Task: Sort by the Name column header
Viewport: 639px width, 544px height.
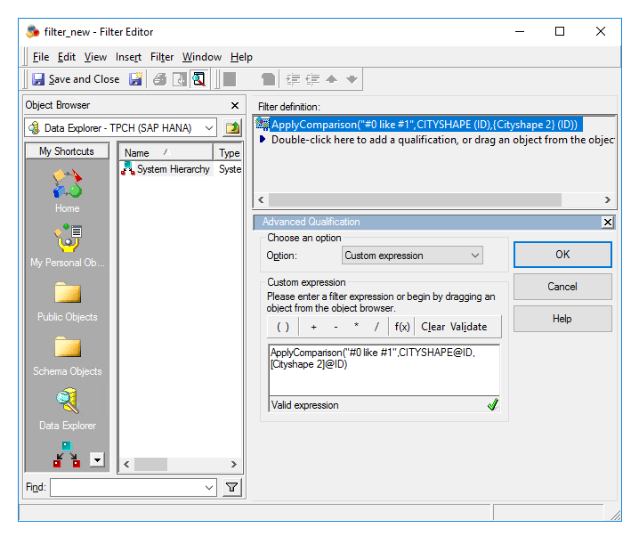Action: click(166, 153)
